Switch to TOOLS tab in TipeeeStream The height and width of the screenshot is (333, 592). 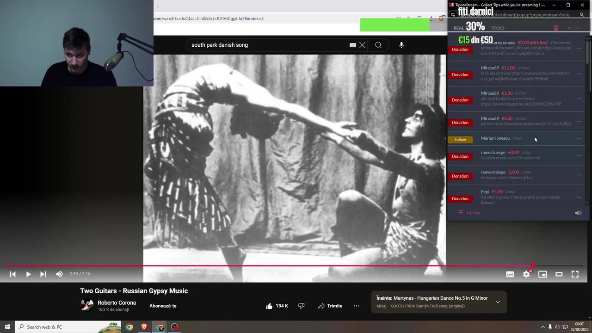(x=498, y=28)
